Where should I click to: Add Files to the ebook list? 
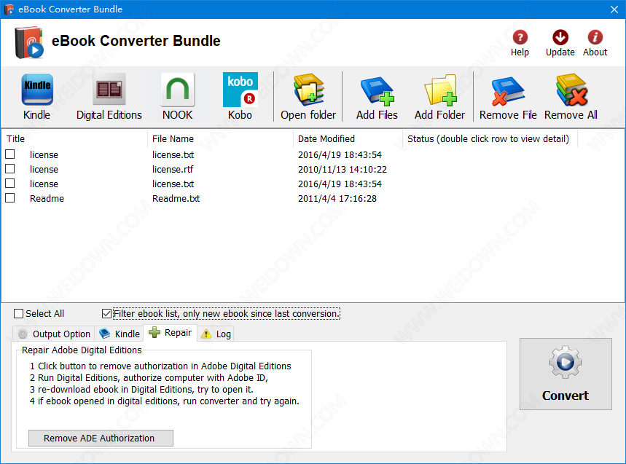(377, 97)
